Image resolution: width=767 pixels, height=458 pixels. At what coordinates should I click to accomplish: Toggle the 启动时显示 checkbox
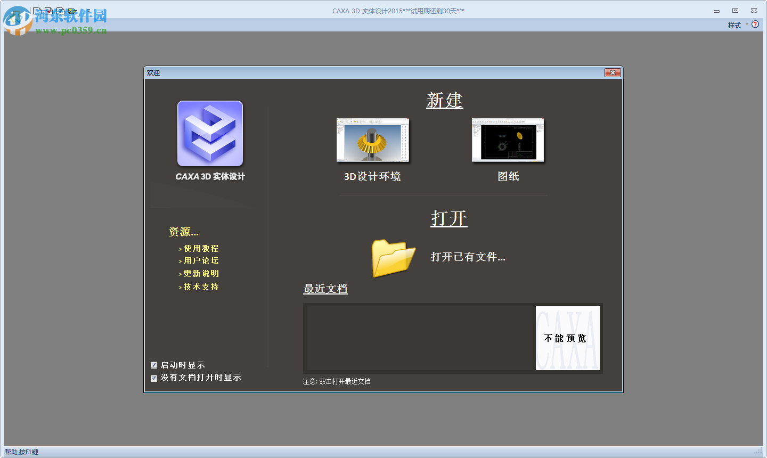pyautogui.click(x=154, y=365)
